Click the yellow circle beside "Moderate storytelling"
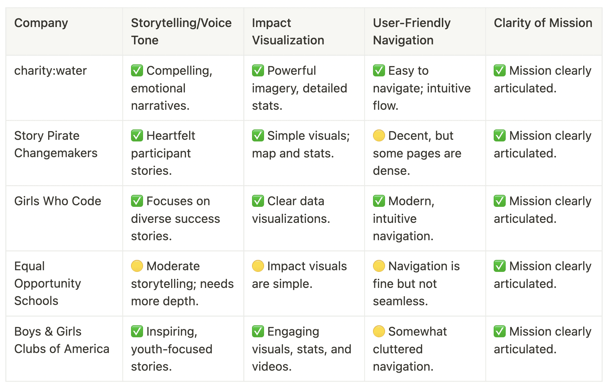This screenshot has height=391, width=613. [x=137, y=266]
